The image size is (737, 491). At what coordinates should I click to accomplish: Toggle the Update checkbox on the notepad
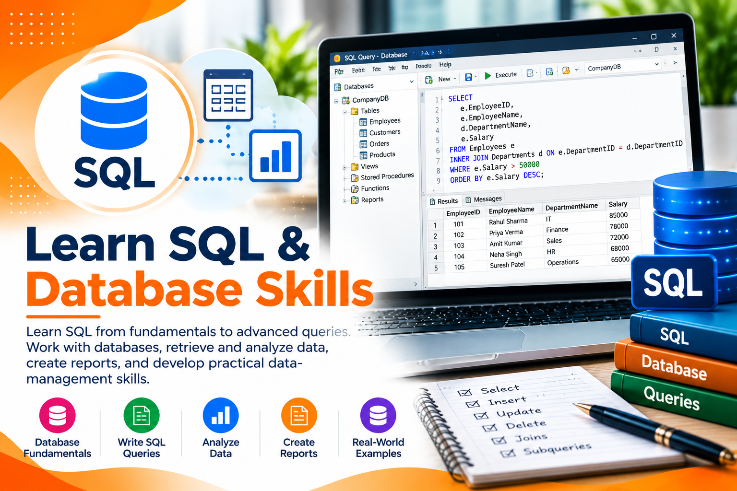(x=481, y=416)
